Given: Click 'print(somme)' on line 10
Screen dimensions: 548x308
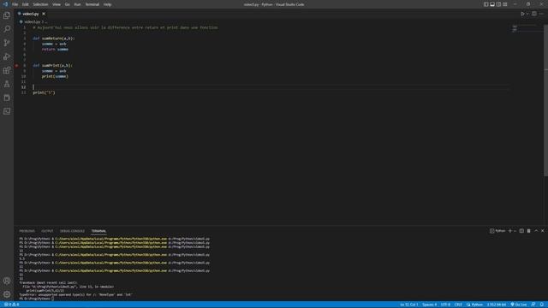Looking at the screenshot, I should point(55,76).
